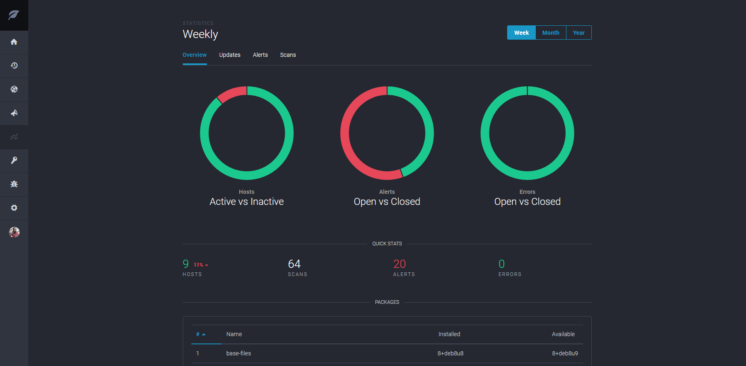
Task: Click installed version 8+deb8u8
Action: (x=450, y=353)
